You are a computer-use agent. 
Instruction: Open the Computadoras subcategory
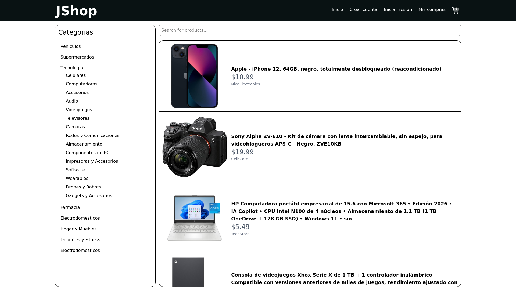82,84
